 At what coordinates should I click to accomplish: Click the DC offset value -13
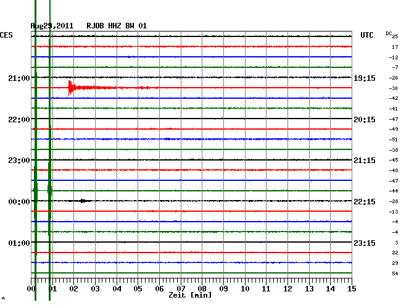coord(394,212)
